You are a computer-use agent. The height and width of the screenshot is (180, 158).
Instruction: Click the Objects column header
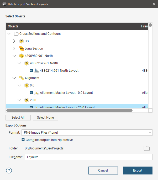pos(72,26)
